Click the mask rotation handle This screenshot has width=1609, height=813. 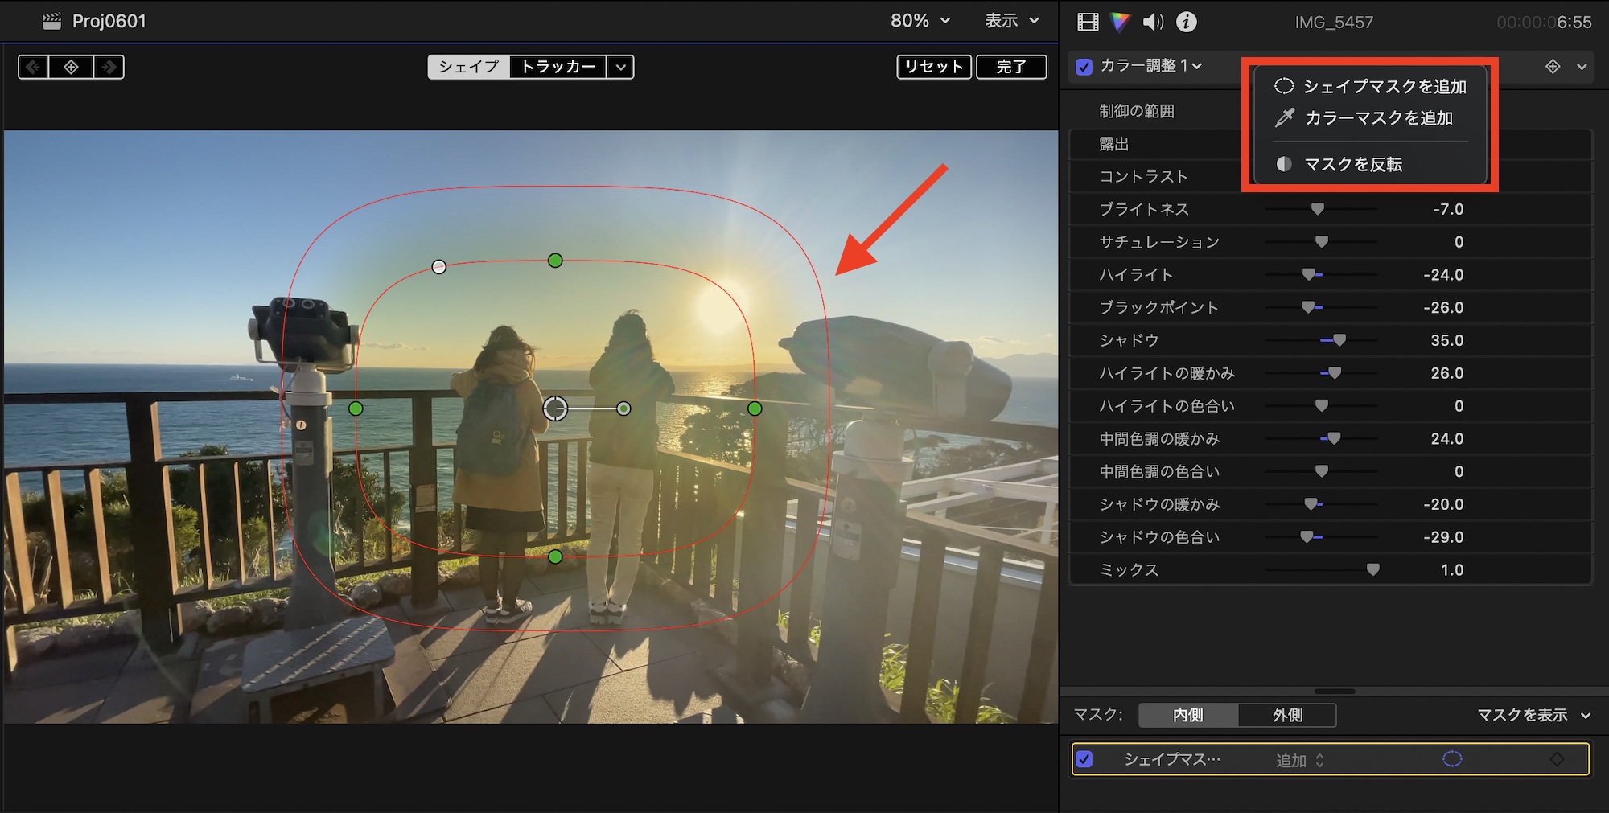pos(623,409)
